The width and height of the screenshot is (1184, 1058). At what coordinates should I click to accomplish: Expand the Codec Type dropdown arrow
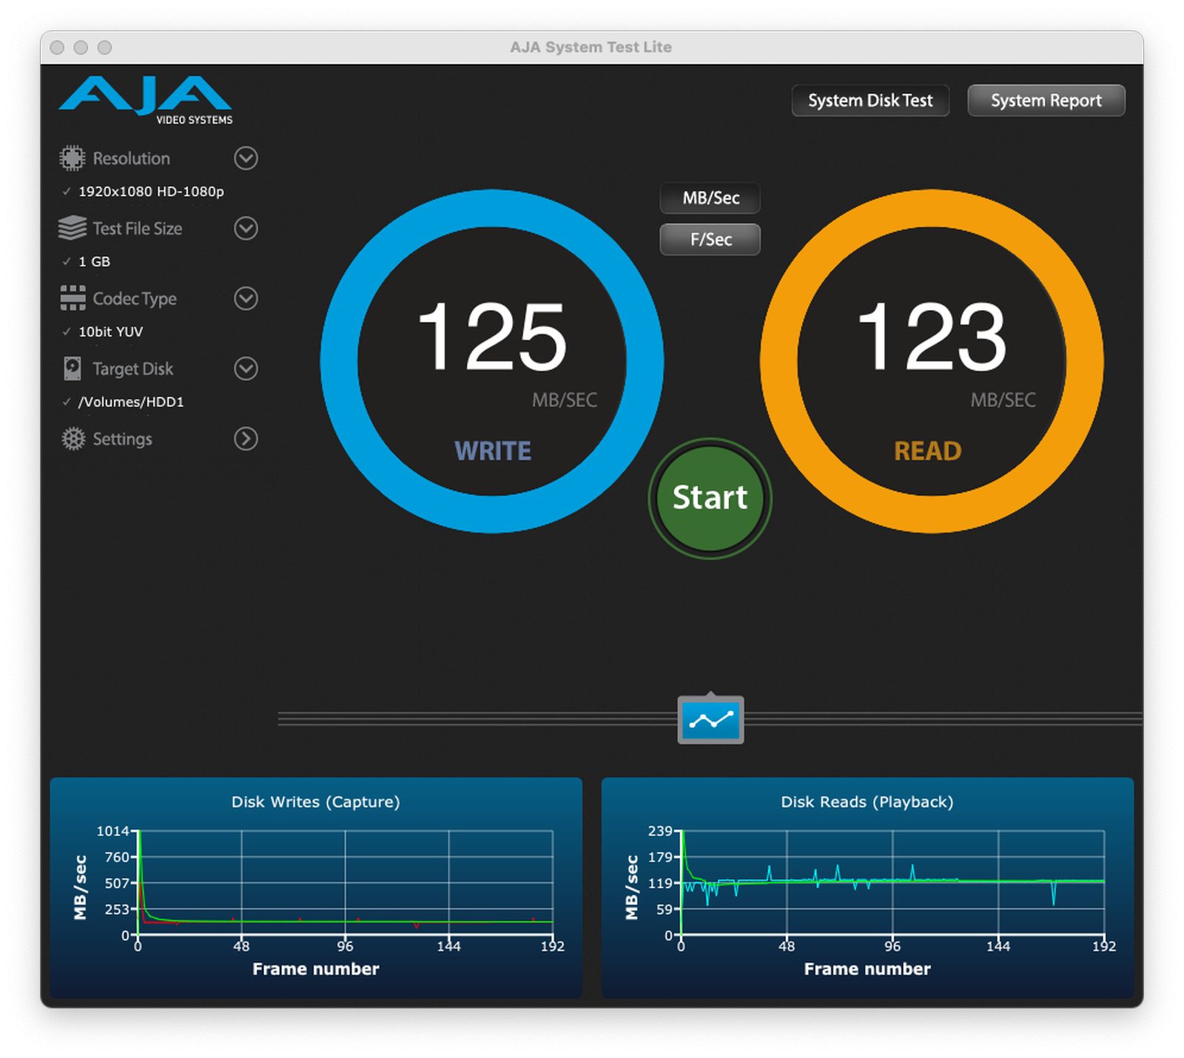246,298
